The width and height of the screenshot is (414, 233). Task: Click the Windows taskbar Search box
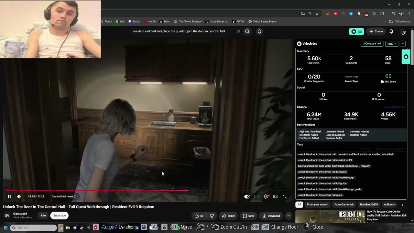coord(33,228)
